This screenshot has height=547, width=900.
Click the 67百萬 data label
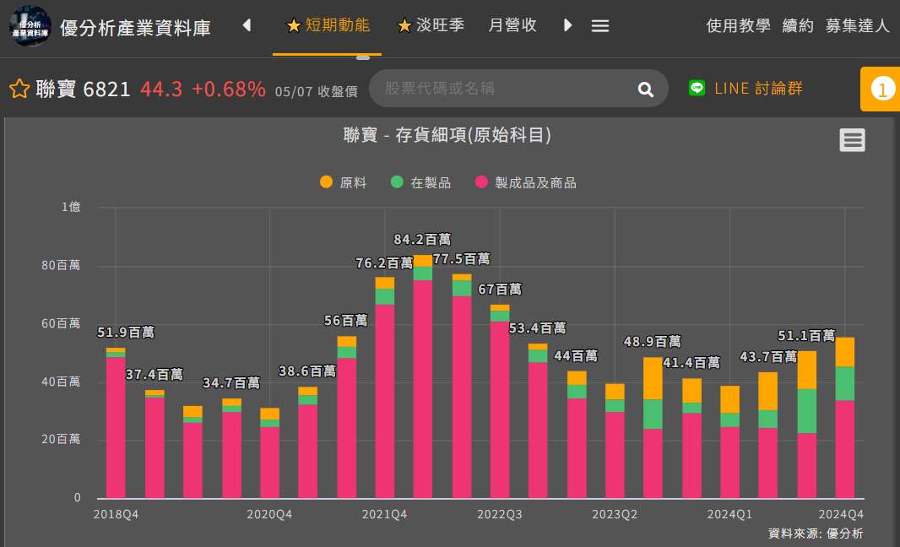pyautogui.click(x=500, y=290)
